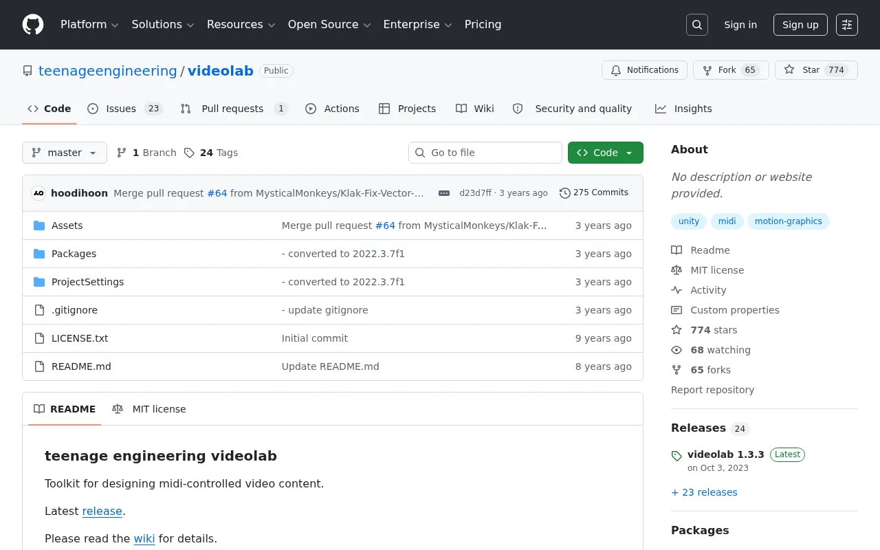The image size is (880, 550).
Task: Click the wiki link in README text
Action: 144,538
